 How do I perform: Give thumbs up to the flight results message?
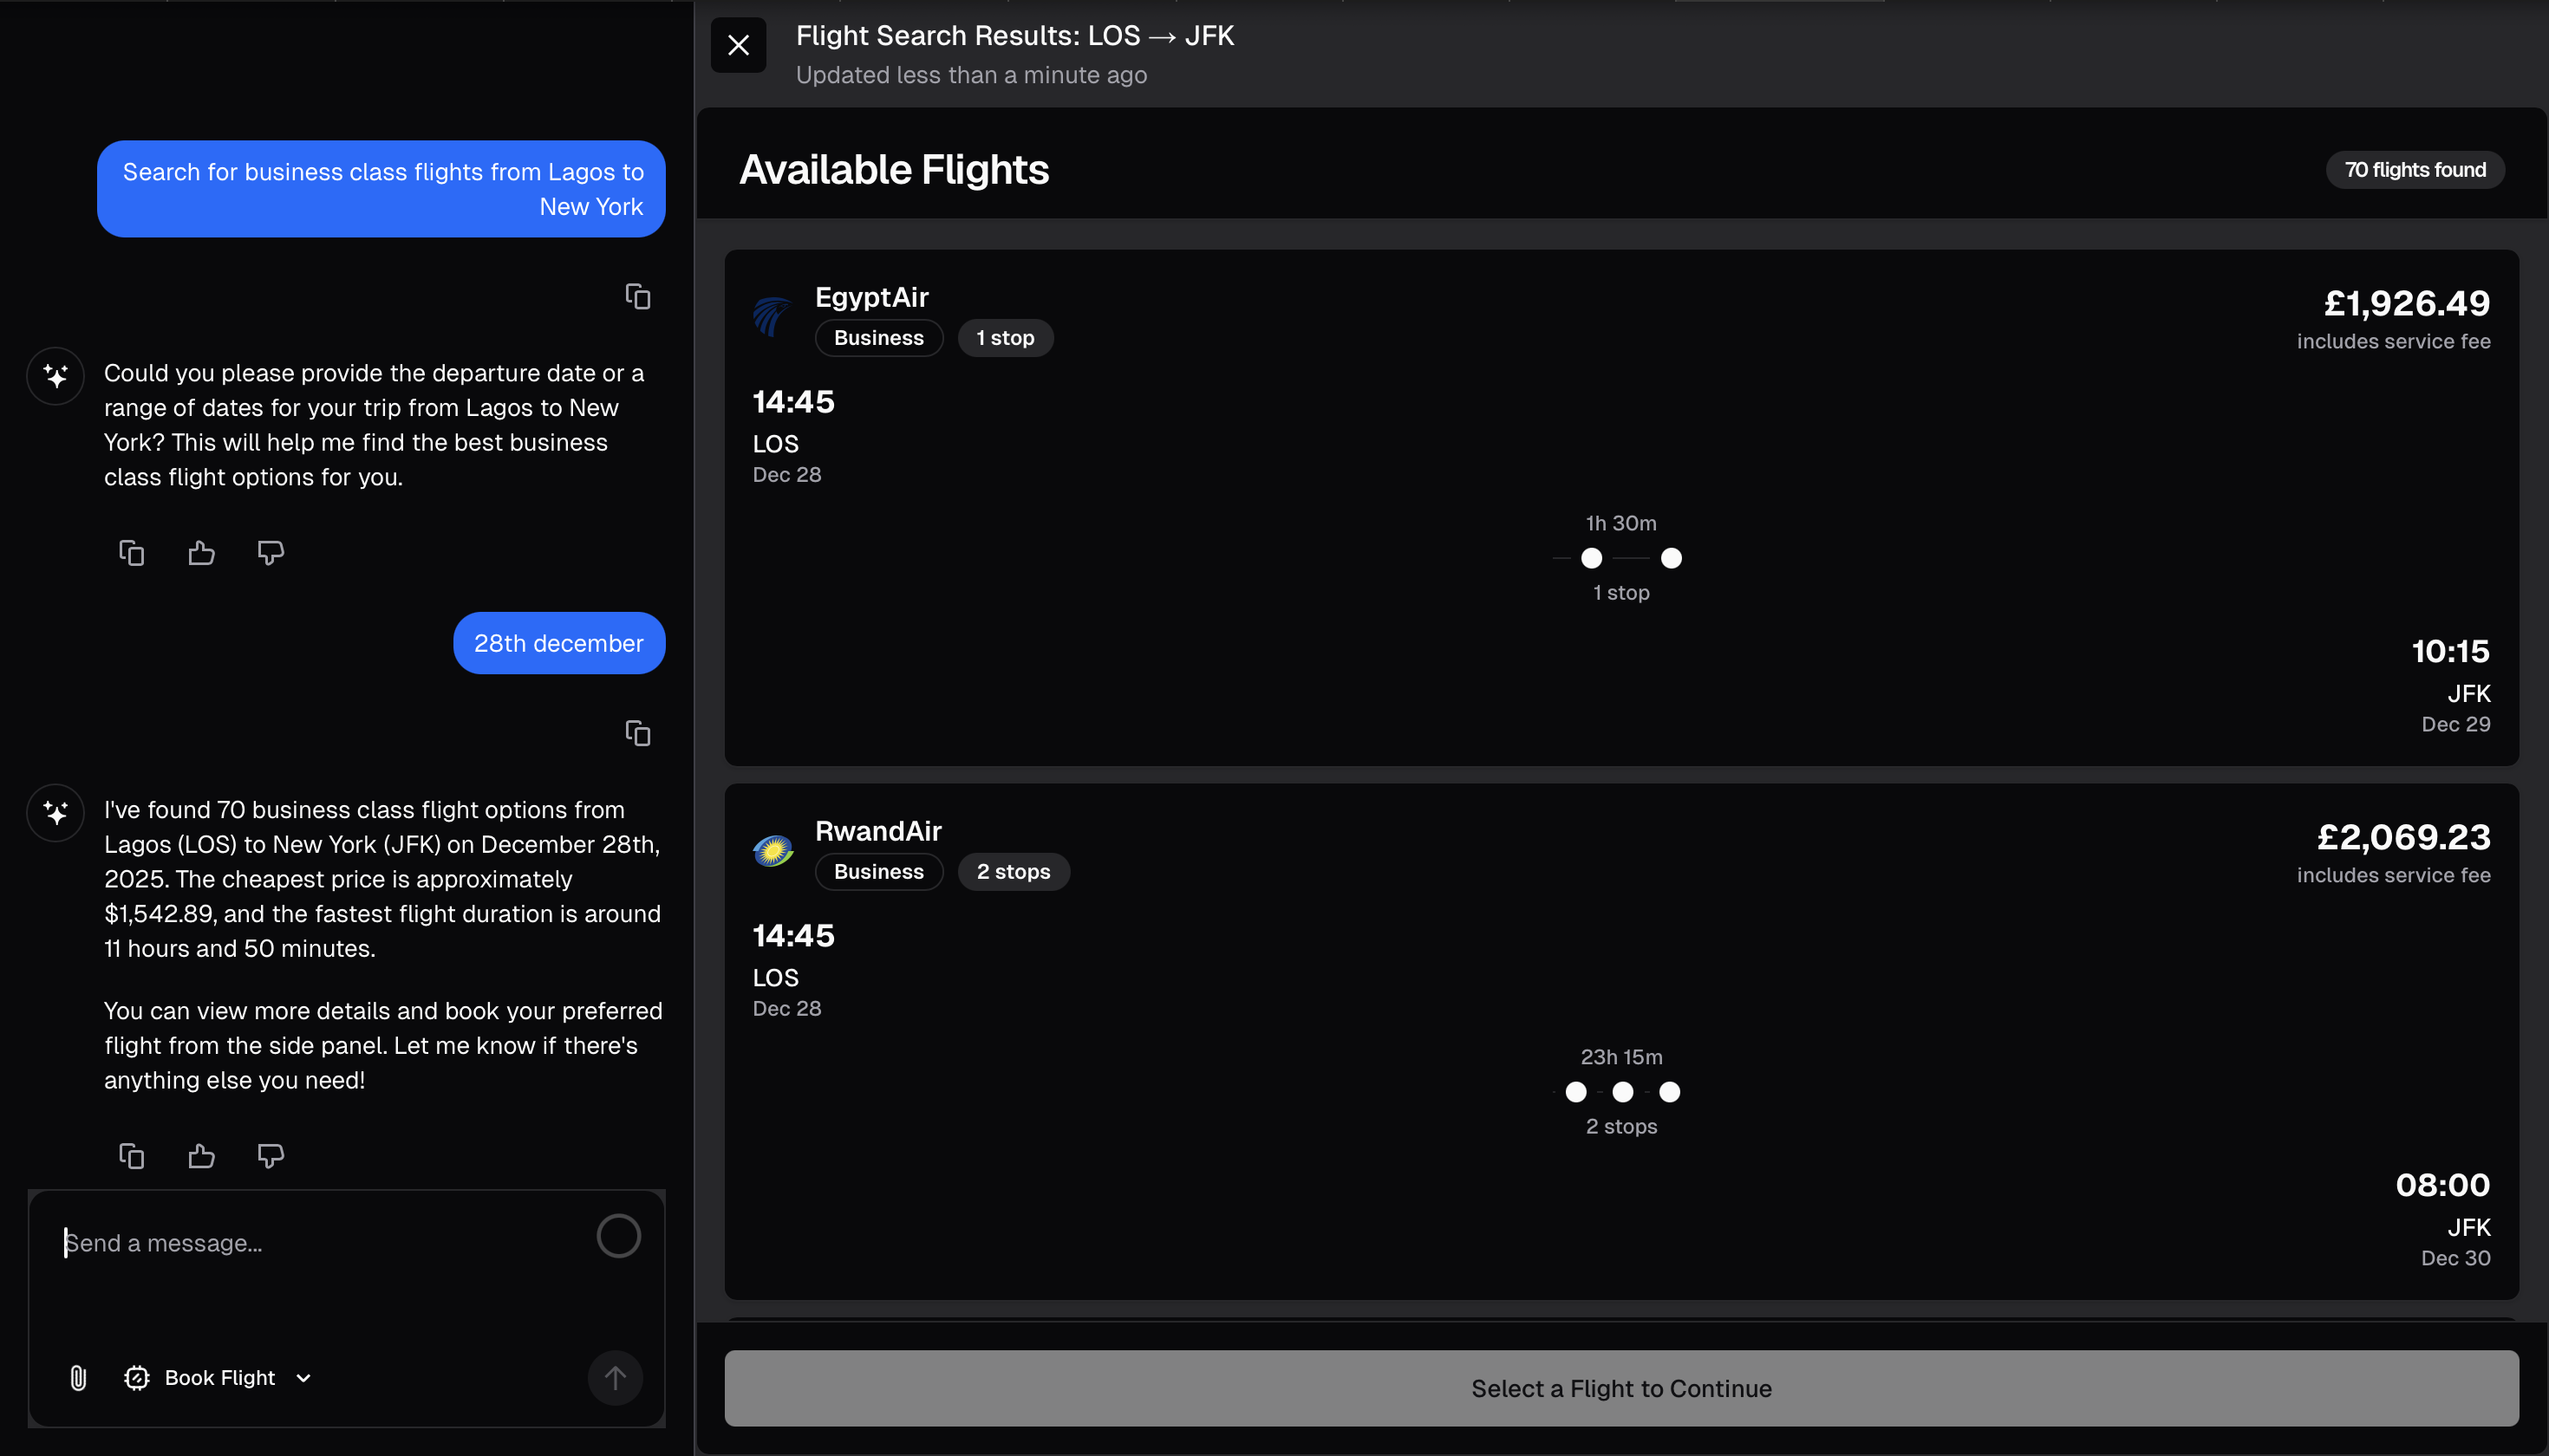click(200, 1155)
